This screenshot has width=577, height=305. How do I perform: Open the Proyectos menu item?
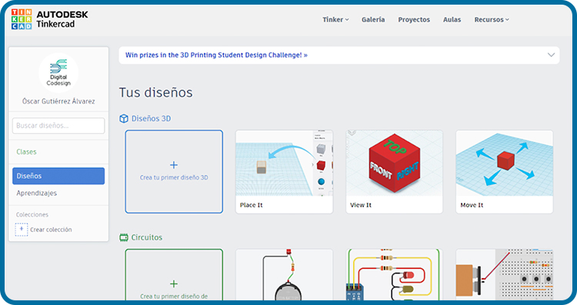414,19
